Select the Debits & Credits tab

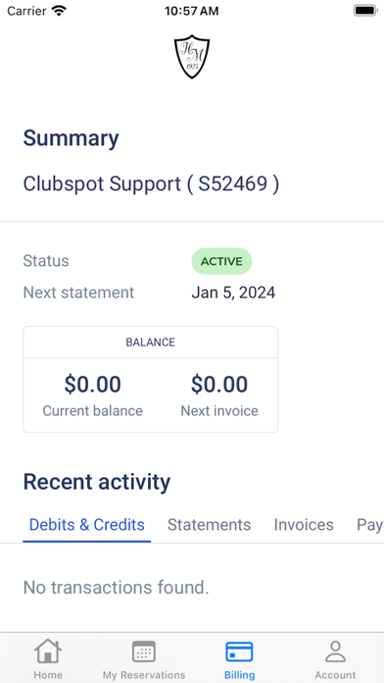pyautogui.click(x=87, y=525)
